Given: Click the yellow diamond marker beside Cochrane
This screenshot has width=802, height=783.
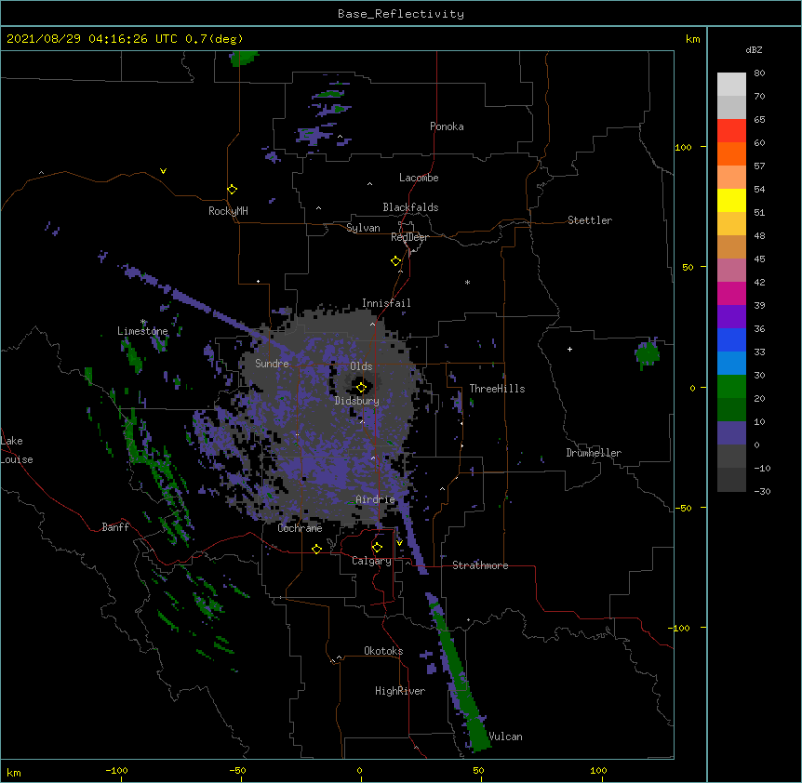Looking at the screenshot, I should pos(316,549).
